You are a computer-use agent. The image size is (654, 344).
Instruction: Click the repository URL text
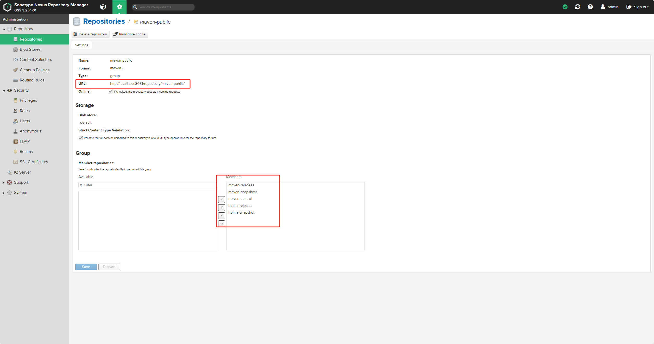tap(147, 84)
